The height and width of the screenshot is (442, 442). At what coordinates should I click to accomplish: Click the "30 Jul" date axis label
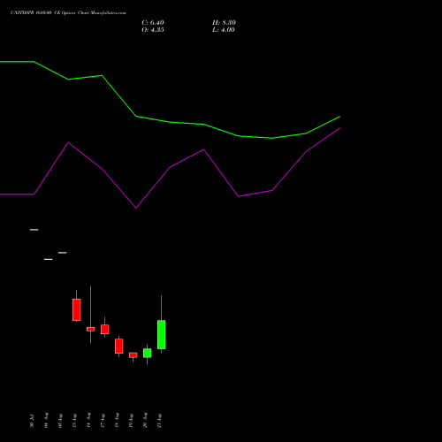click(32, 421)
